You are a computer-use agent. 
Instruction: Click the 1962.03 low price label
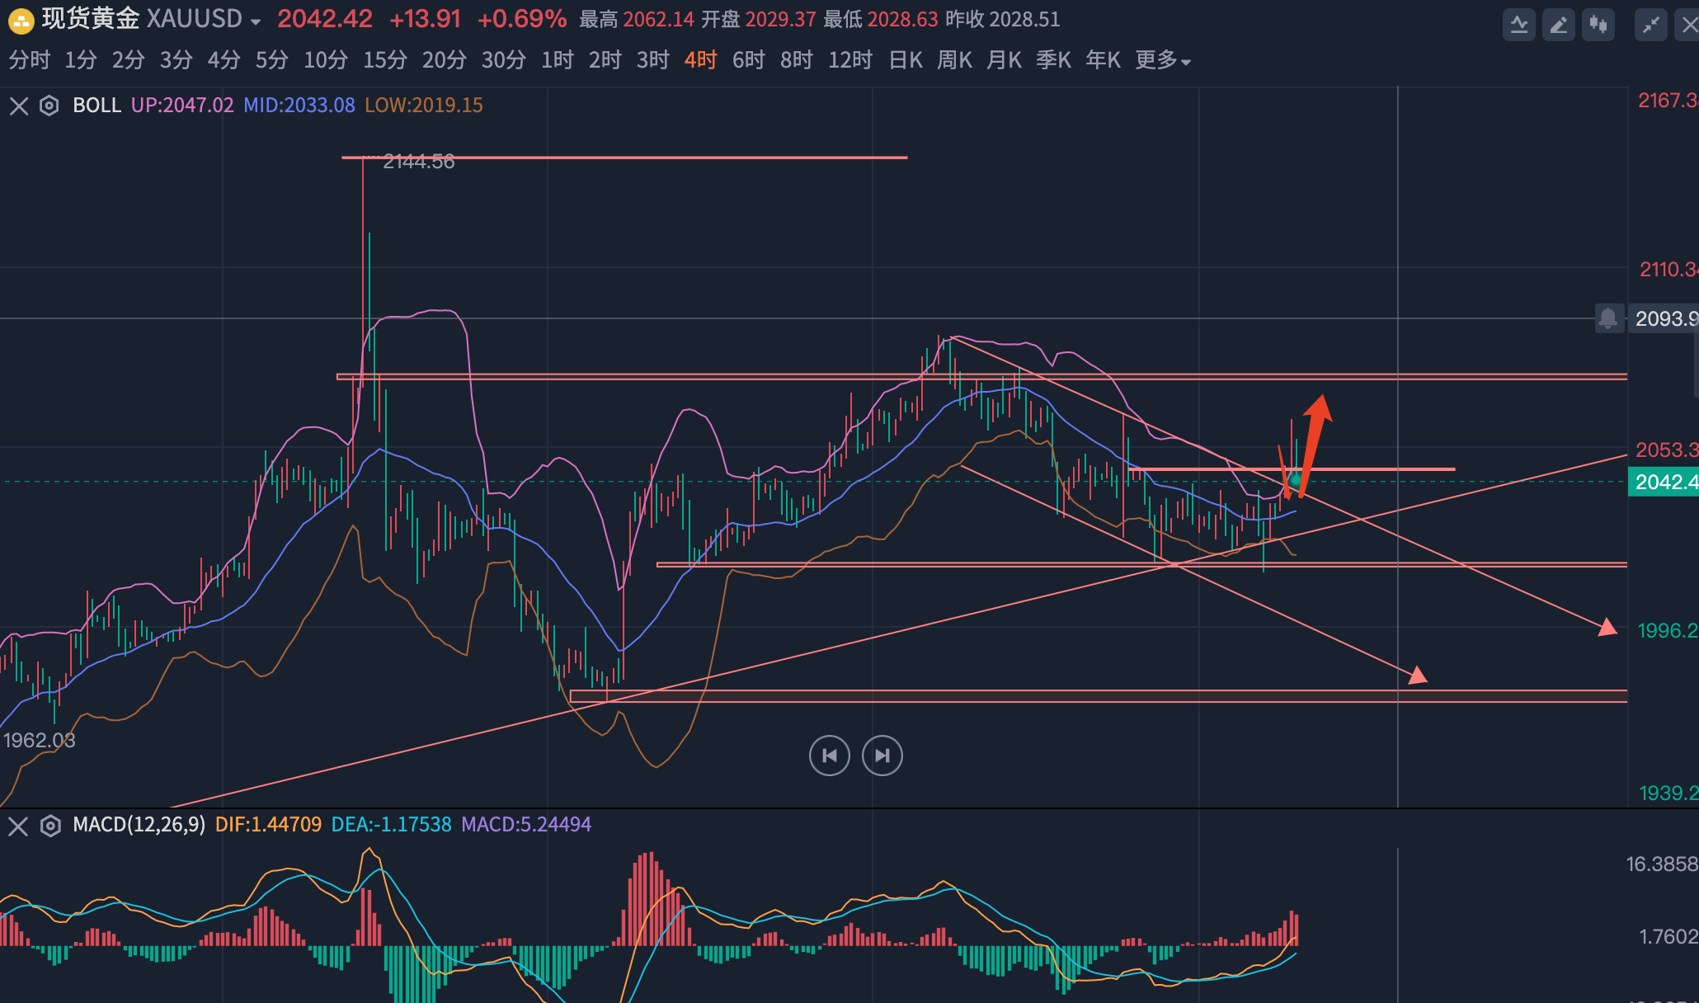[40, 741]
